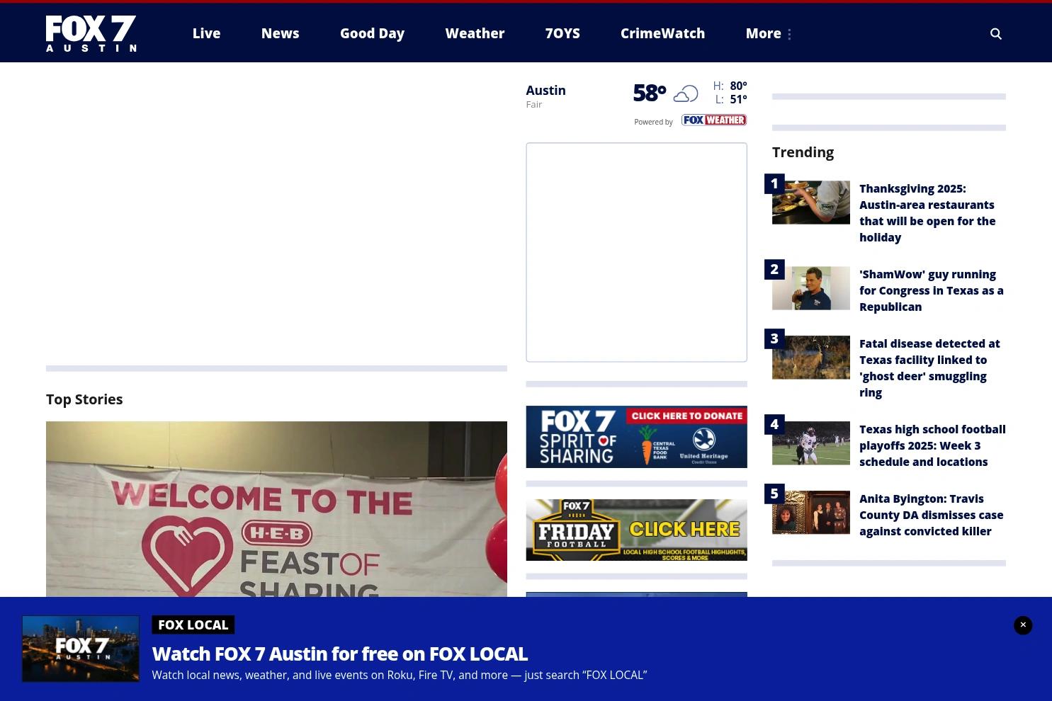
Task: Click the FOX LOCAL label badge
Action: pyautogui.click(x=193, y=625)
